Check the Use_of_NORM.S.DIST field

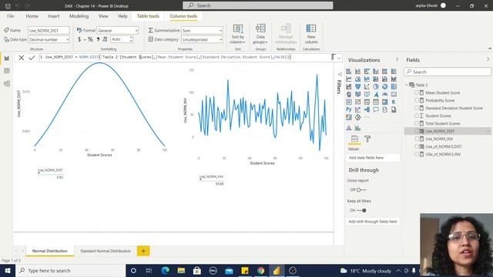point(417,146)
